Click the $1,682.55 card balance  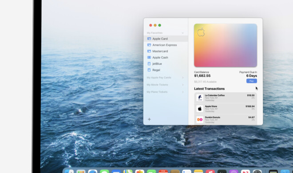point(202,76)
